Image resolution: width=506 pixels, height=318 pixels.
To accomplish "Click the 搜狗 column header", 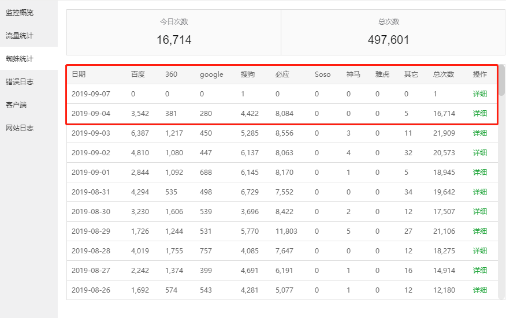I will [248, 74].
